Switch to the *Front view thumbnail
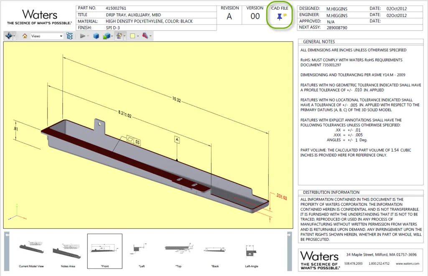The width and height of the screenshot is (428, 276). pos(104,250)
